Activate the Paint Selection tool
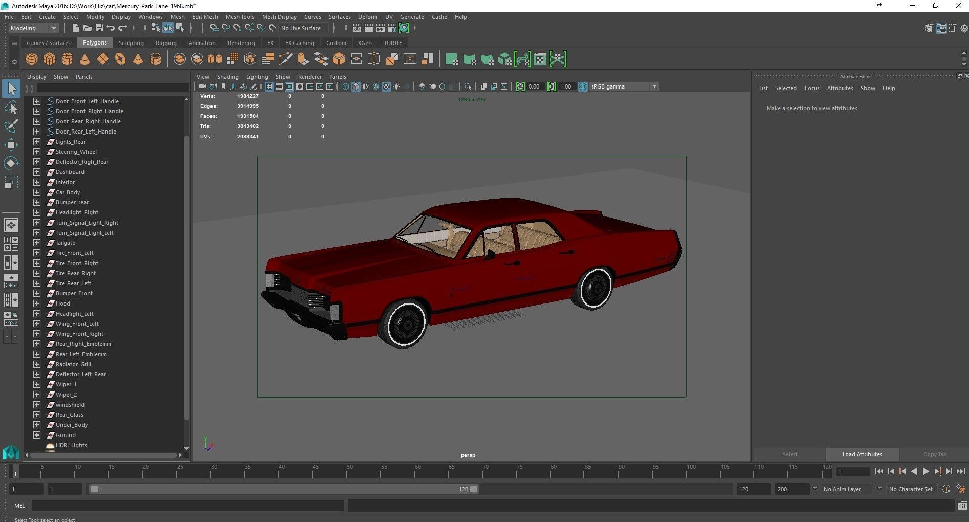This screenshot has width=969, height=522. point(11,125)
